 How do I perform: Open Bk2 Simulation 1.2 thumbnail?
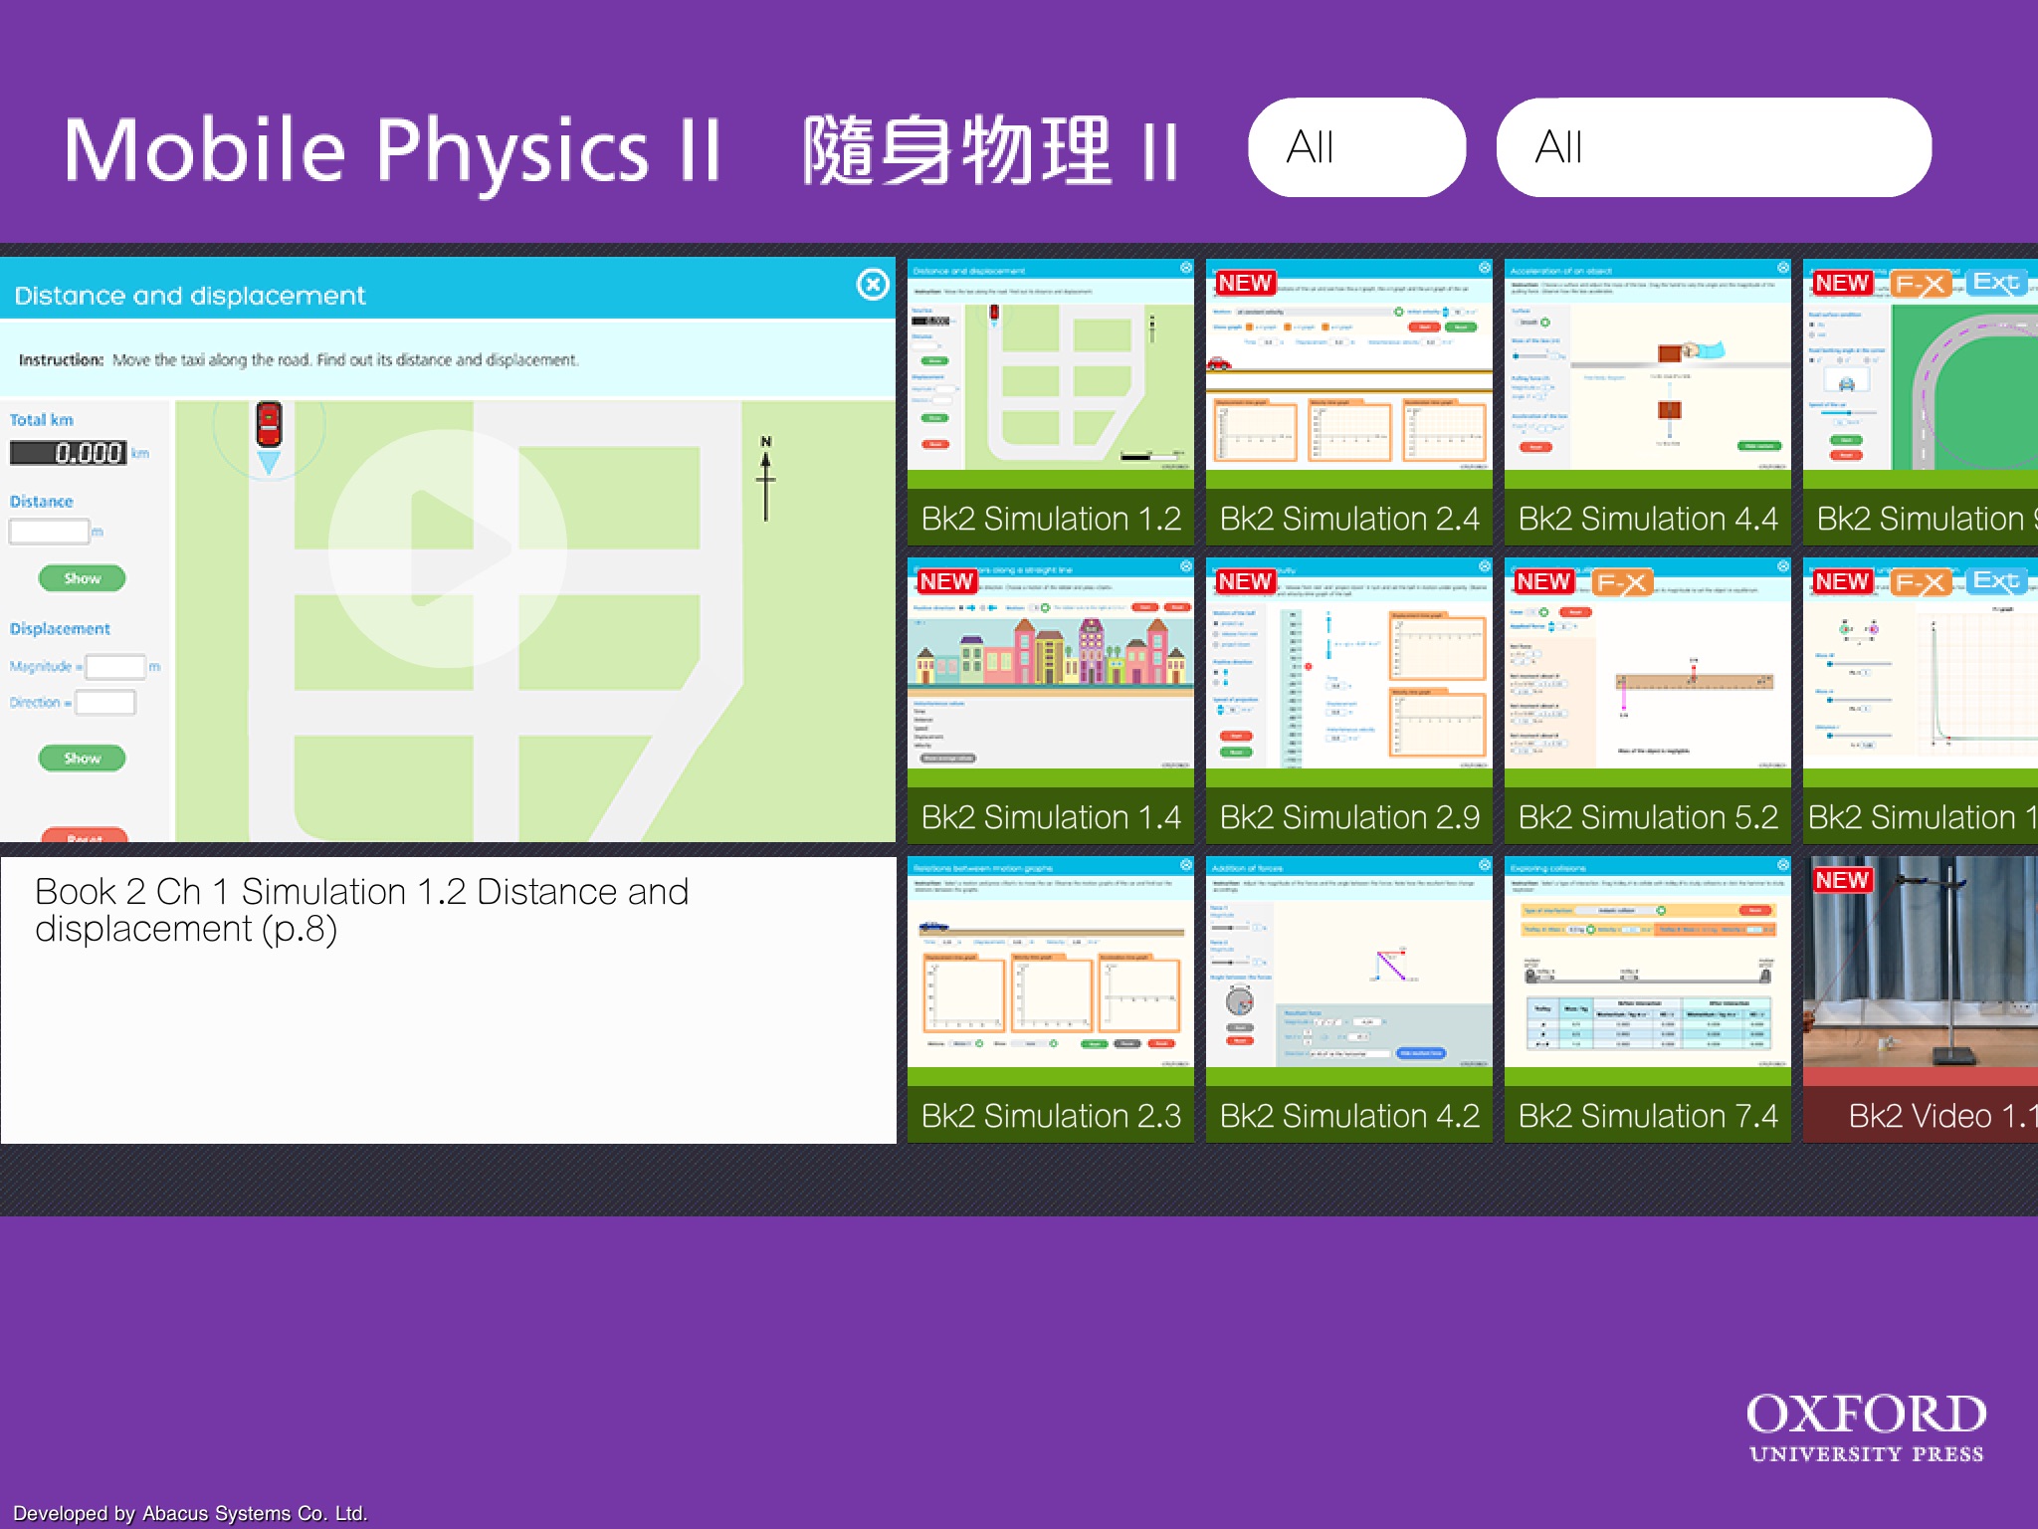[x=1050, y=401]
